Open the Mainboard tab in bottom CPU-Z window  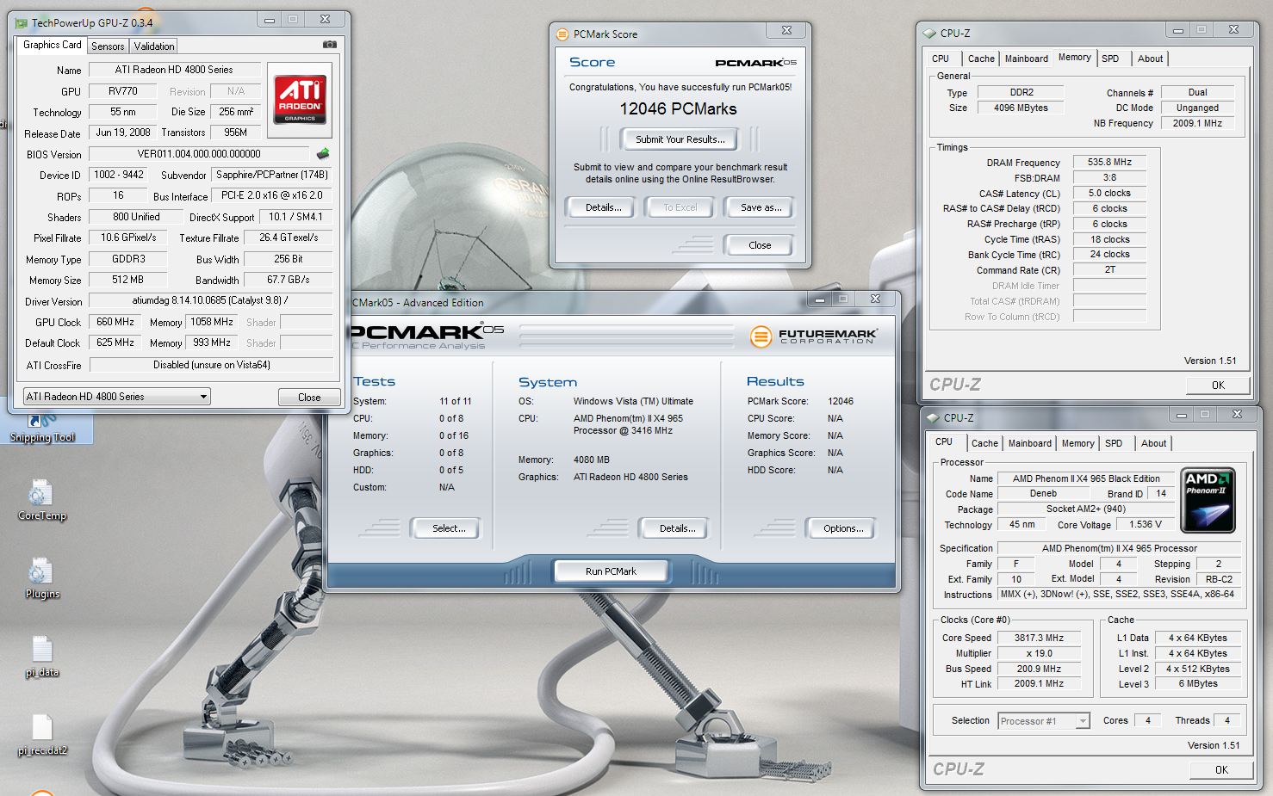click(1030, 443)
